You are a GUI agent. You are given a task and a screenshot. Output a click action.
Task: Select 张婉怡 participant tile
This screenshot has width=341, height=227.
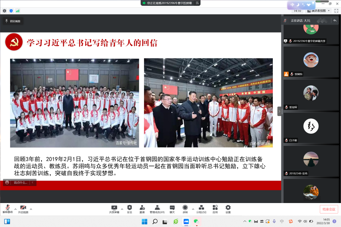tap(311, 62)
